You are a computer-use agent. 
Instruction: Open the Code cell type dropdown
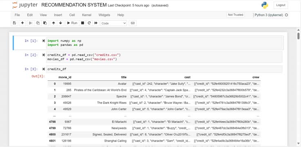(114, 23)
